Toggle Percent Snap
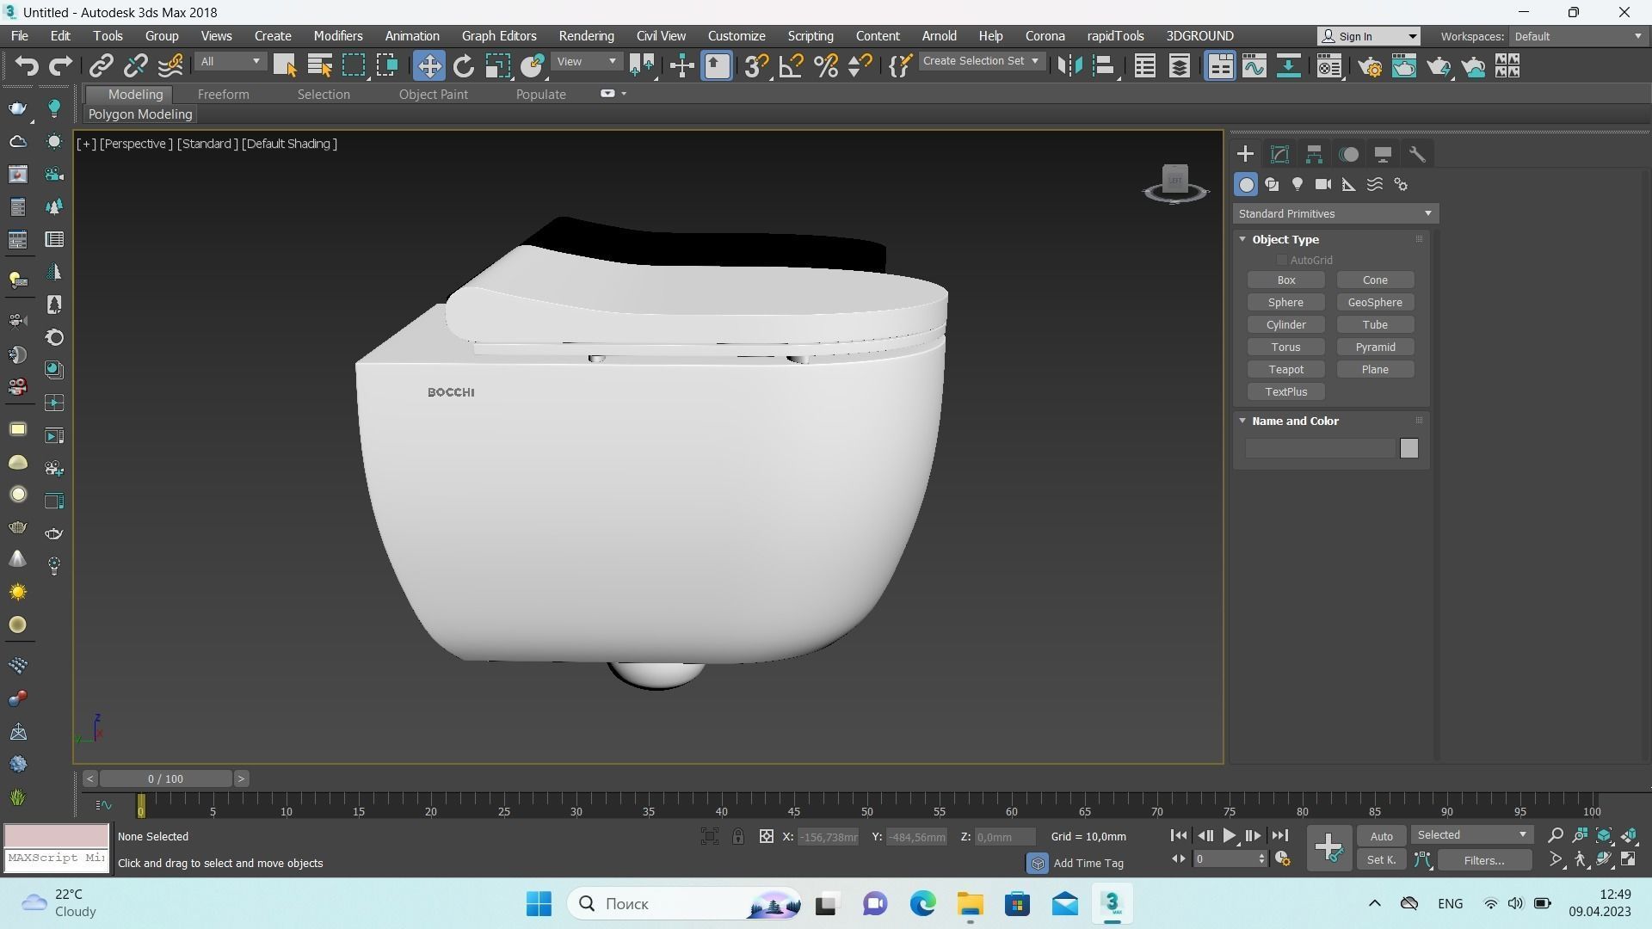This screenshot has height=929, width=1652. [826, 66]
